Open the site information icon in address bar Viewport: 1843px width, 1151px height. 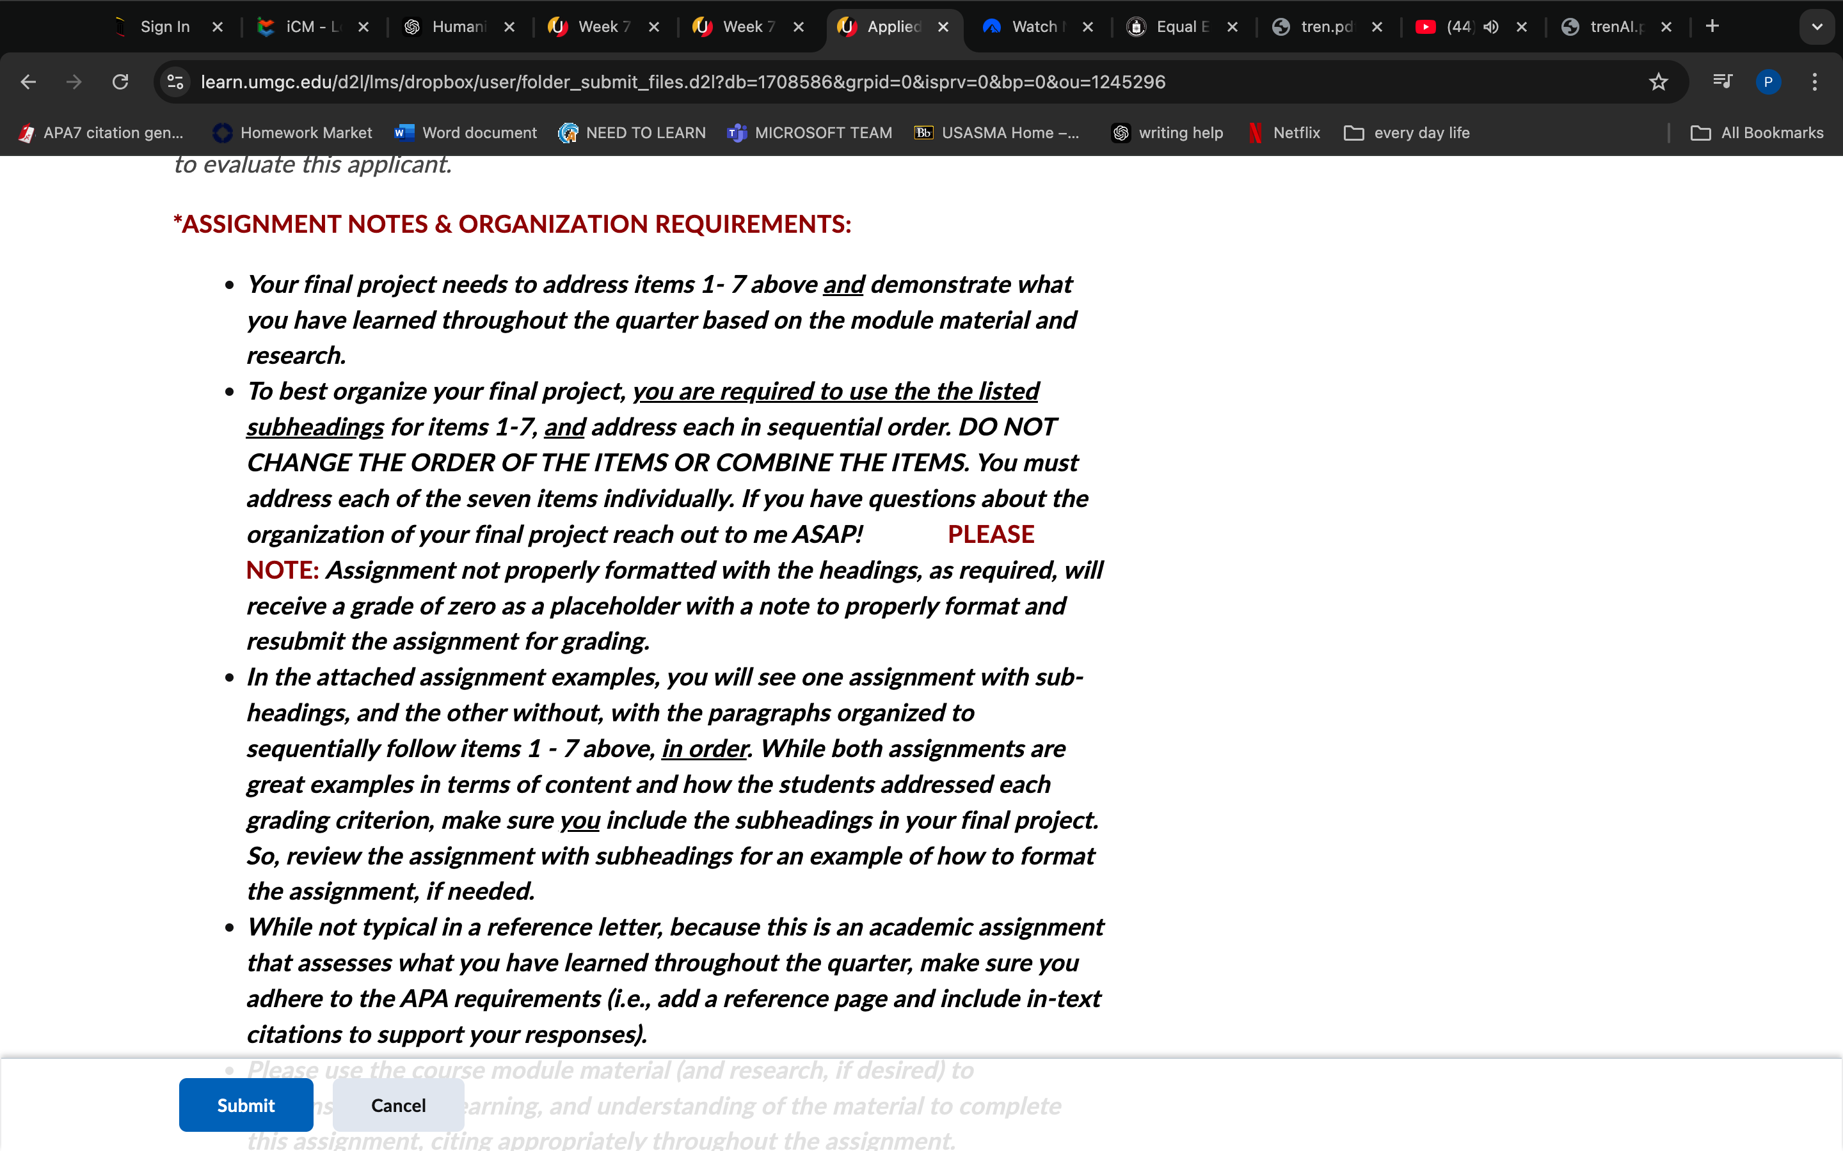pos(176,82)
